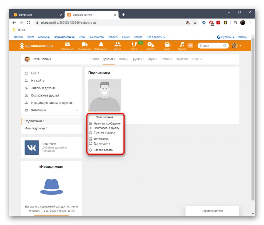Expand the Категории submenu arrow

pos(77,110)
